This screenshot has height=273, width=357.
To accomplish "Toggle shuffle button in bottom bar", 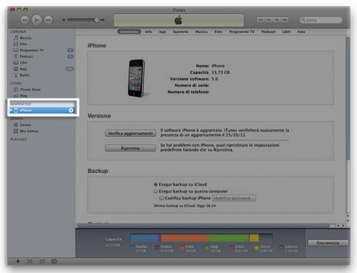I will click(30, 261).
